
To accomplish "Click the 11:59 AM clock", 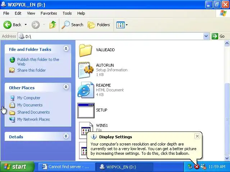I will pyautogui.click(x=217, y=167).
